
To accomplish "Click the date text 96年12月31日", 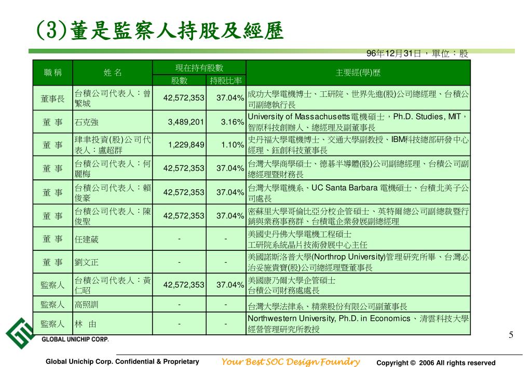I will click(x=394, y=53).
